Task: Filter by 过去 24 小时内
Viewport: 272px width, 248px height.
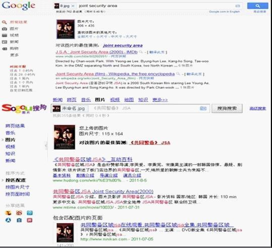Action: [x=22, y=75]
